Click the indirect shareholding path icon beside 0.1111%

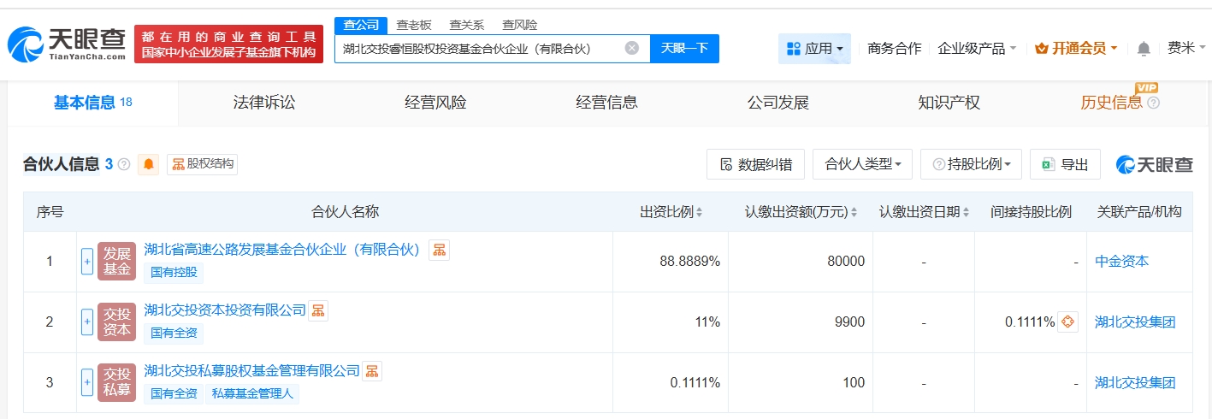point(1067,322)
